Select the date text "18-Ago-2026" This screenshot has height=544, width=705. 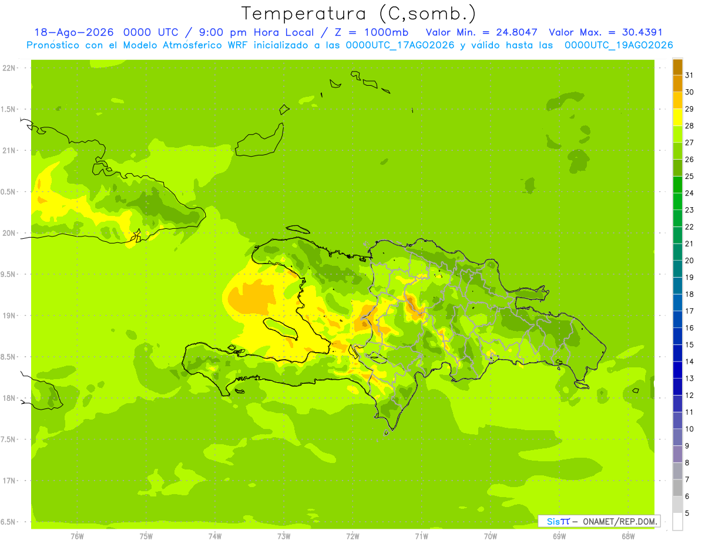(73, 32)
